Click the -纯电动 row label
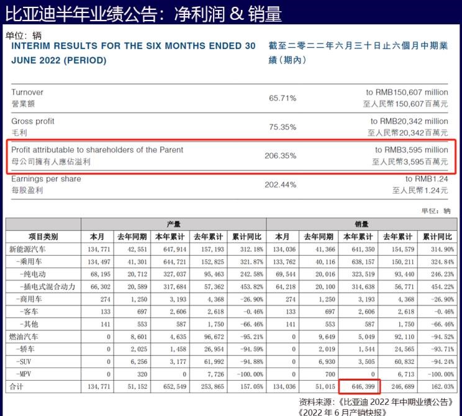This screenshot has height=416, width=462. (33, 274)
